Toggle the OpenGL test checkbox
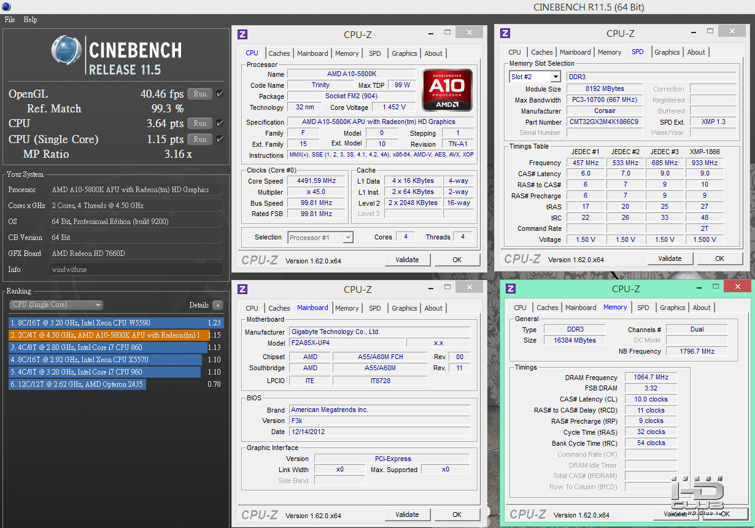The width and height of the screenshot is (755, 528). 220,94
